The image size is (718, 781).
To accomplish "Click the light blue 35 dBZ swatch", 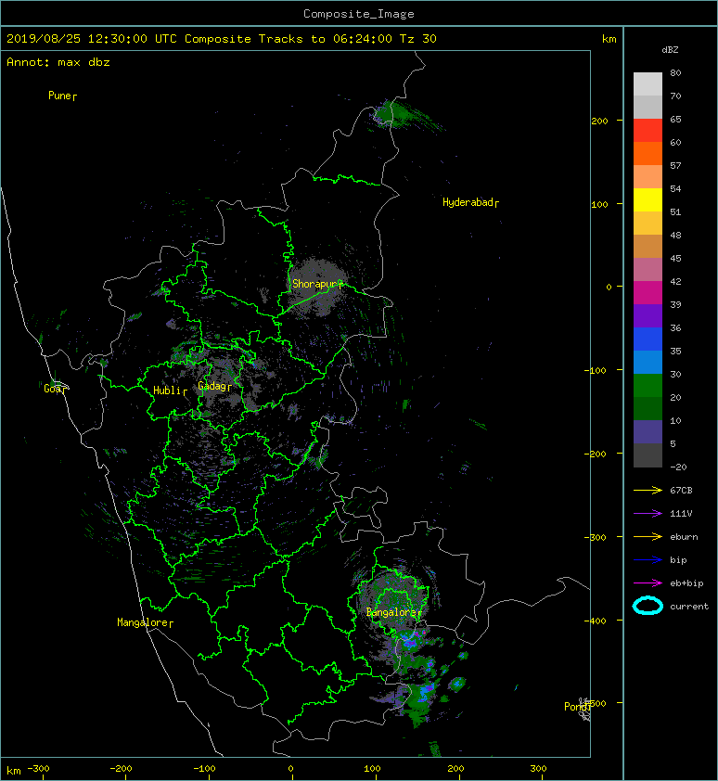I will point(647,362).
